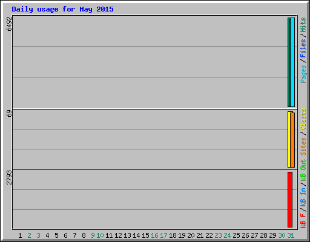This screenshot has width=310, height=242.
Task: Click day 15 on the x-axis
Action: (145, 235)
